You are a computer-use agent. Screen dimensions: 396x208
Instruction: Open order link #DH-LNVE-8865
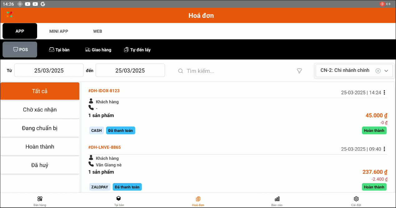[105, 147]
